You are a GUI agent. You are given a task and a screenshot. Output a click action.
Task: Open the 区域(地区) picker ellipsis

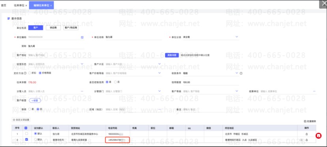pos(159,109)
